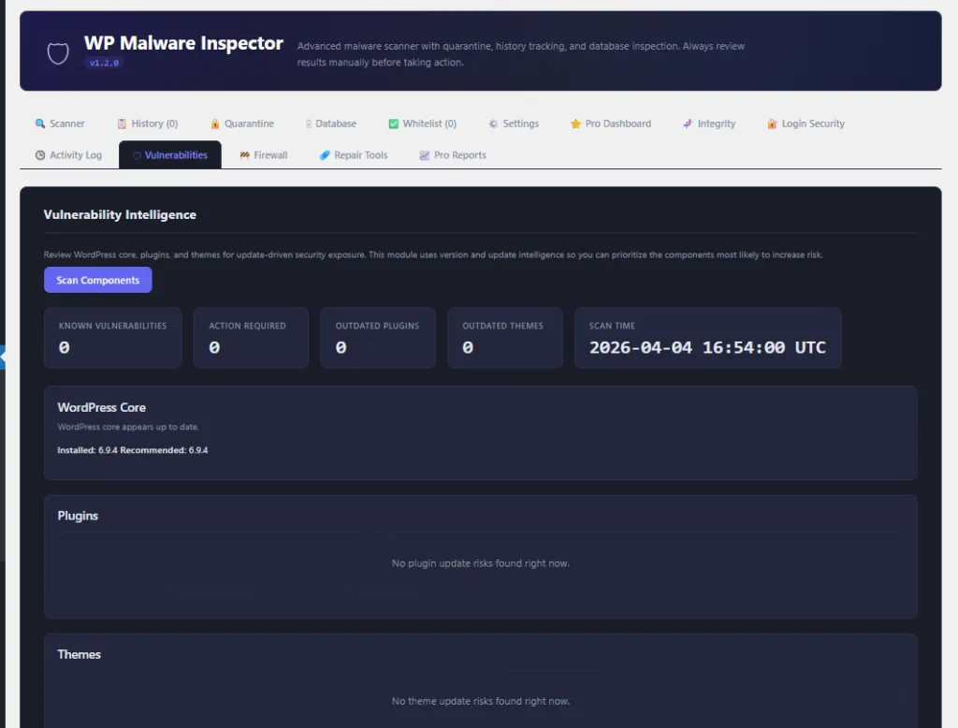The image size is (958, 728).
Task: Click the shield logo in the header
Action: 57,51
